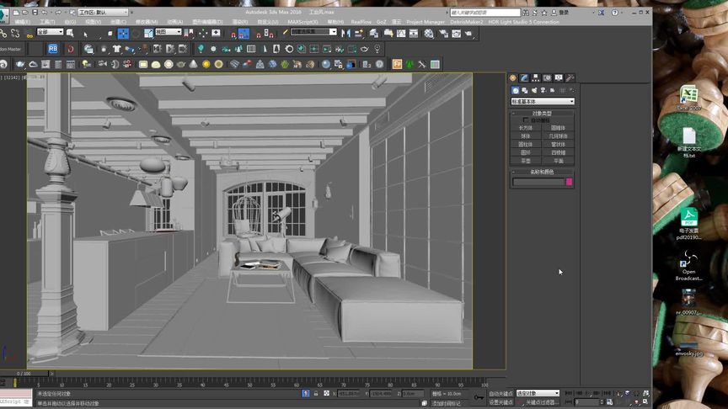Click the t-shirt cloth icon
Image resolution: width=728 pixels, height=409 pixels.
point(116,48)
